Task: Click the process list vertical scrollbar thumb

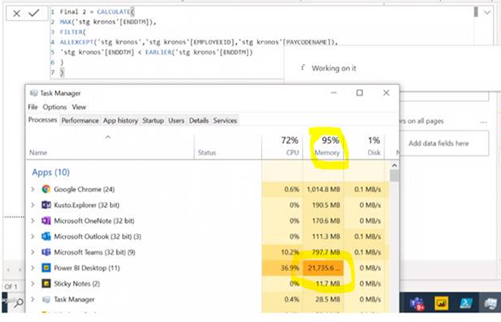Action: 394,176
